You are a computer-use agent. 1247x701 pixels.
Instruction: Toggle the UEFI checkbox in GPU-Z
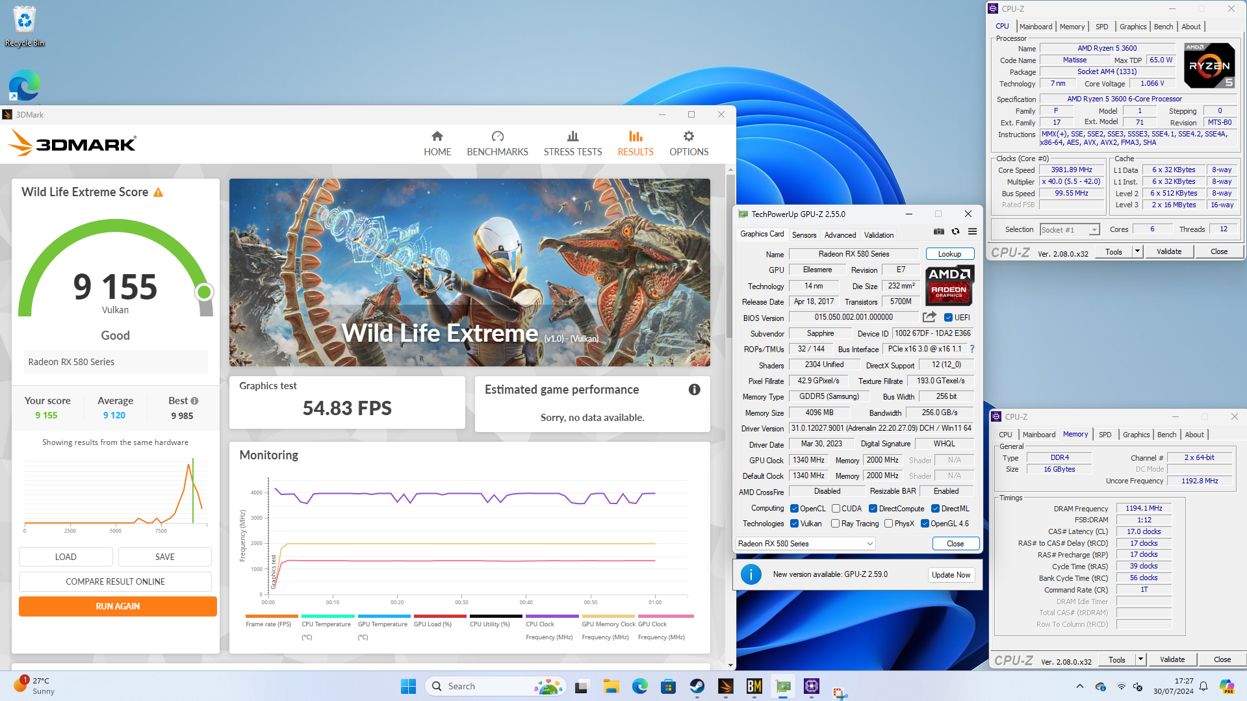pyautogui.click(x=948, y=318)
